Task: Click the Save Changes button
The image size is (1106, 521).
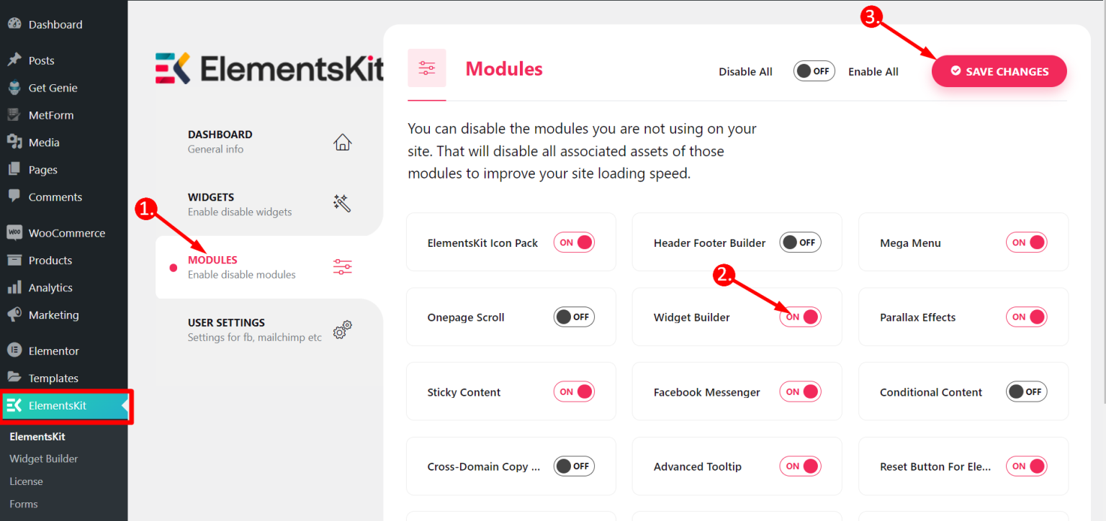Action: 999,71
